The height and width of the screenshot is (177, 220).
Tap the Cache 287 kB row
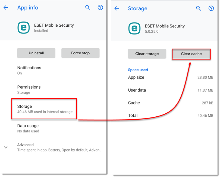pos(170,103)
